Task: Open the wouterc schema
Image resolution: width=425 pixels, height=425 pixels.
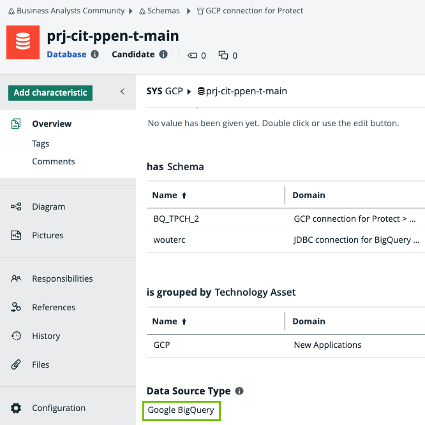Action: coord(169,240)
